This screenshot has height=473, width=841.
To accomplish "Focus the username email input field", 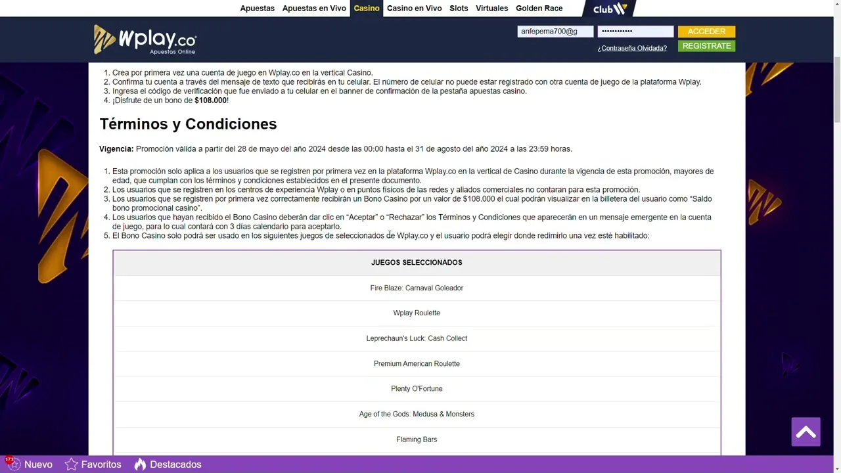I will (555, 32).
